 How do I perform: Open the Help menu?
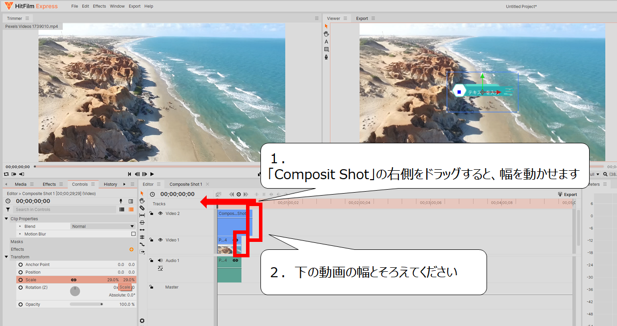[149, 6]
